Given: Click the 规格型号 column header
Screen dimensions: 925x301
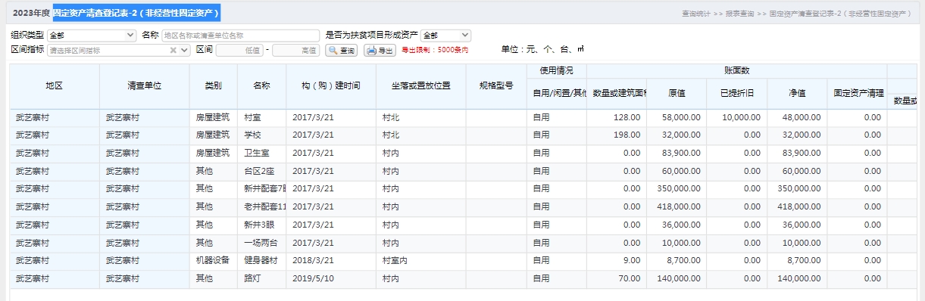Looking at the screenshot, I should 496,86.
